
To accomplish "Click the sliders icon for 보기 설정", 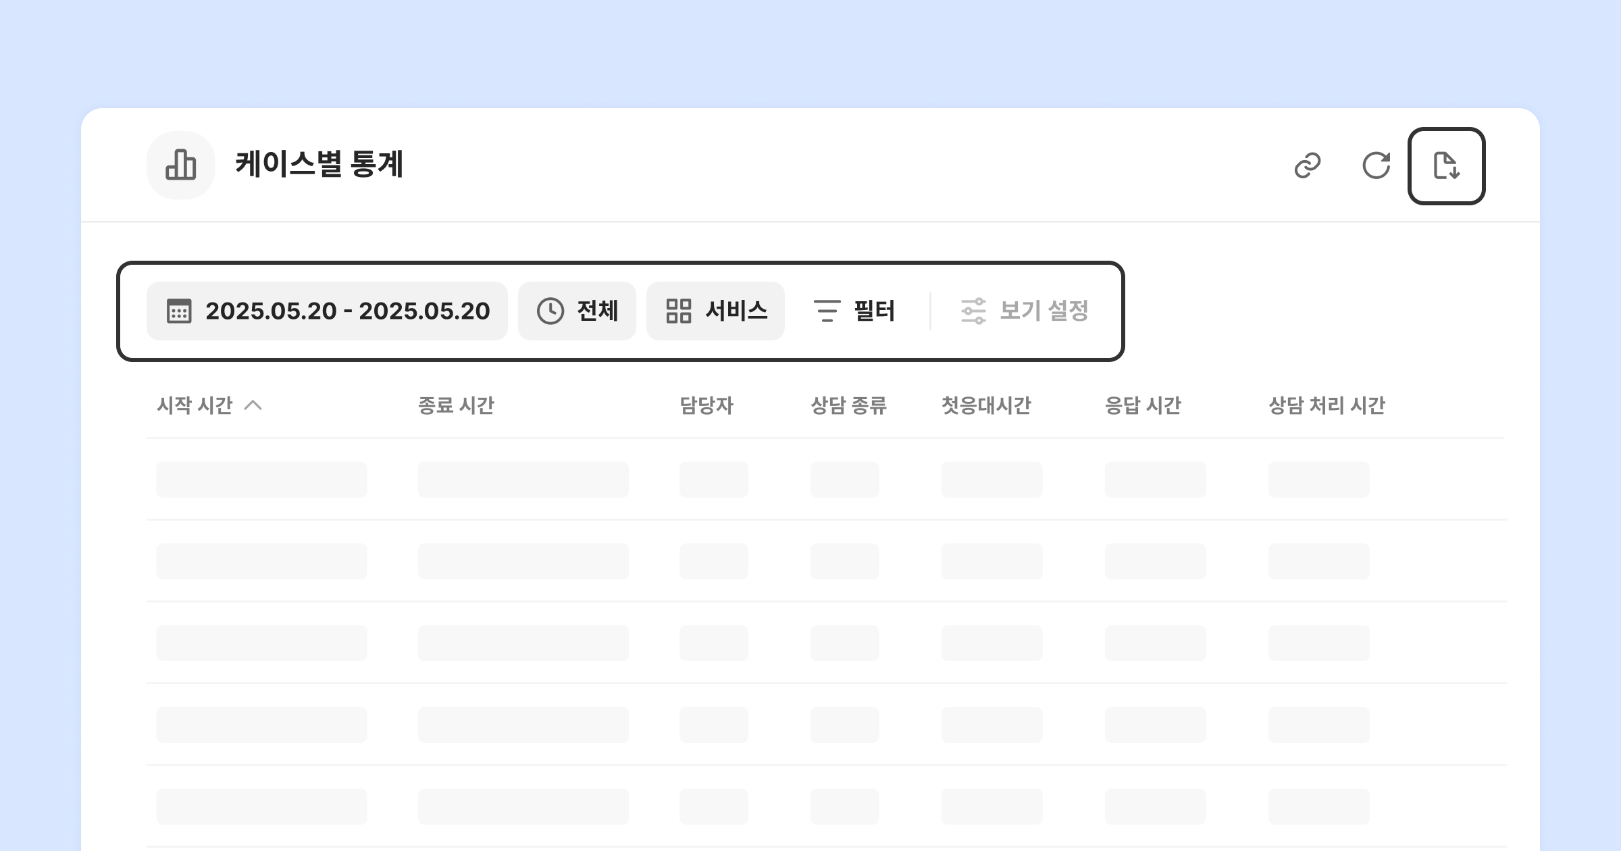I will [x=973, y=311].
